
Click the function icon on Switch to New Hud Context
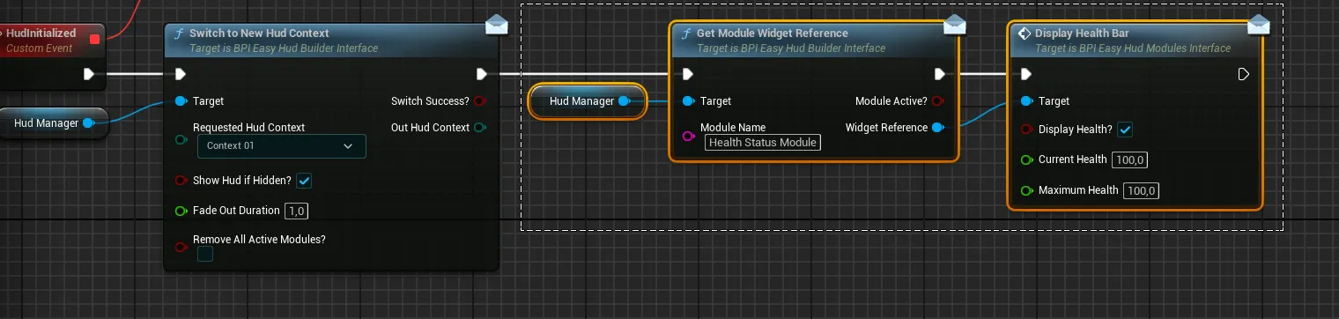point(179,33)
